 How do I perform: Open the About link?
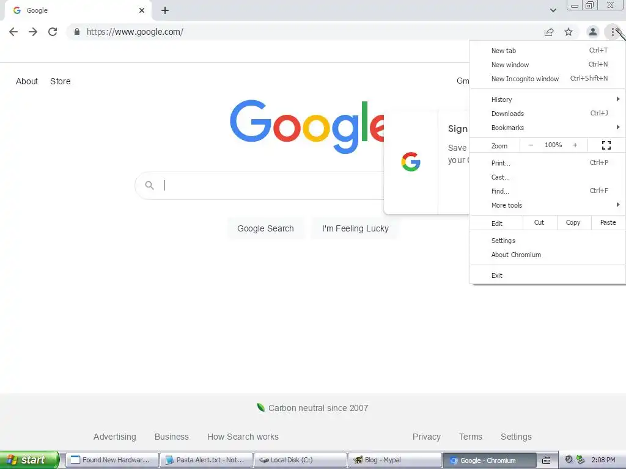pos(27,81)
